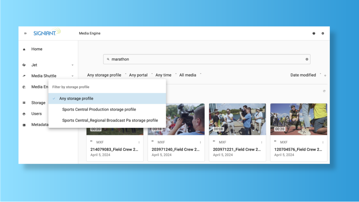Click the April 5, 2024 date under 214079083 file
The image size is (359, 202).
pos(100,155)
